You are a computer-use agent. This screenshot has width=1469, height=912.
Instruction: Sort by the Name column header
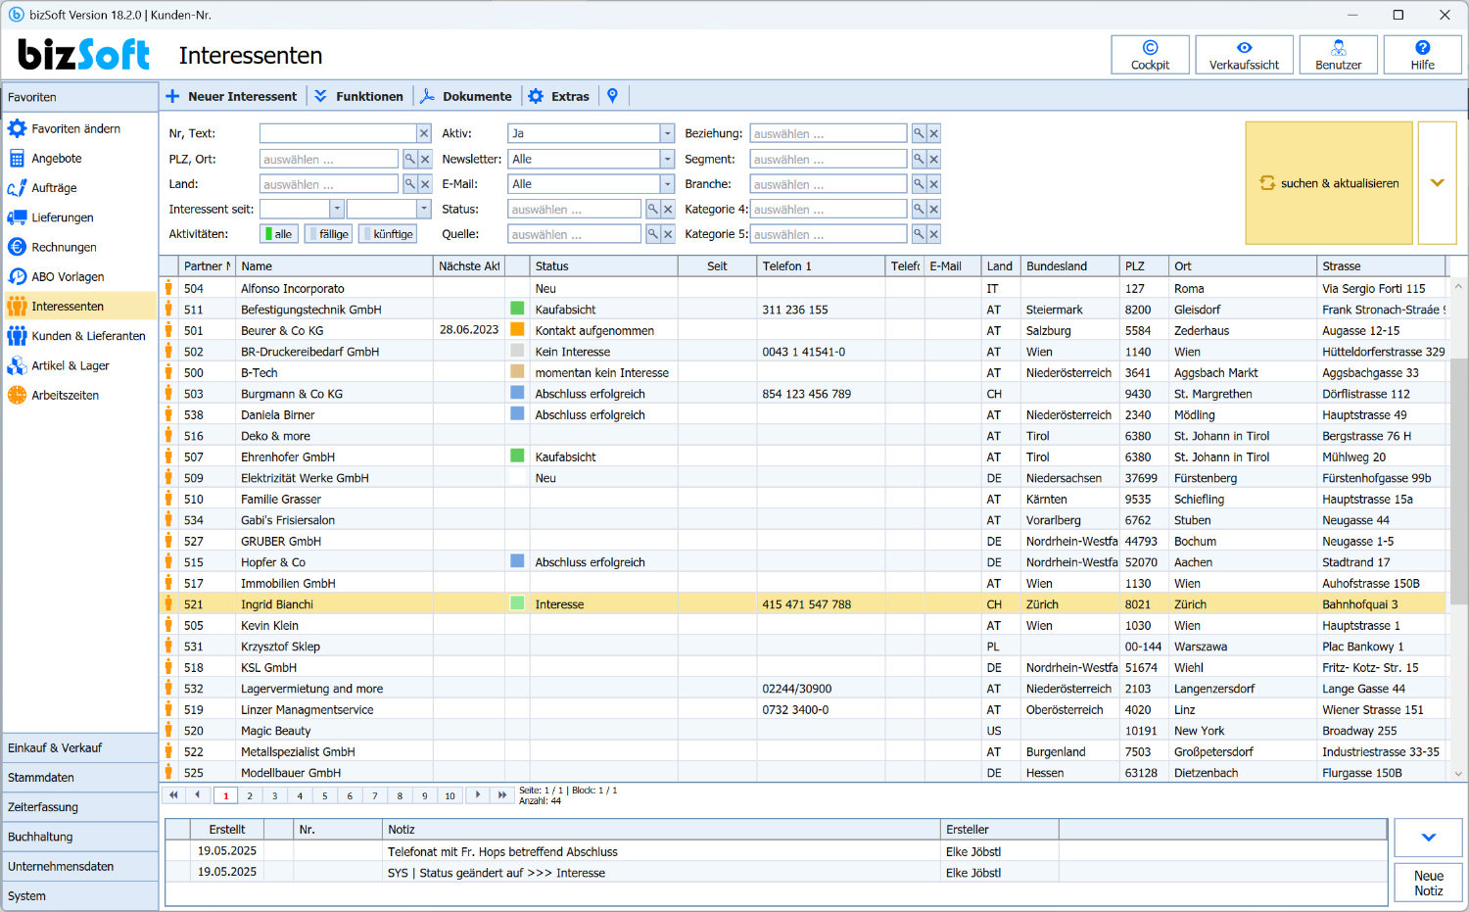[334, 265]
